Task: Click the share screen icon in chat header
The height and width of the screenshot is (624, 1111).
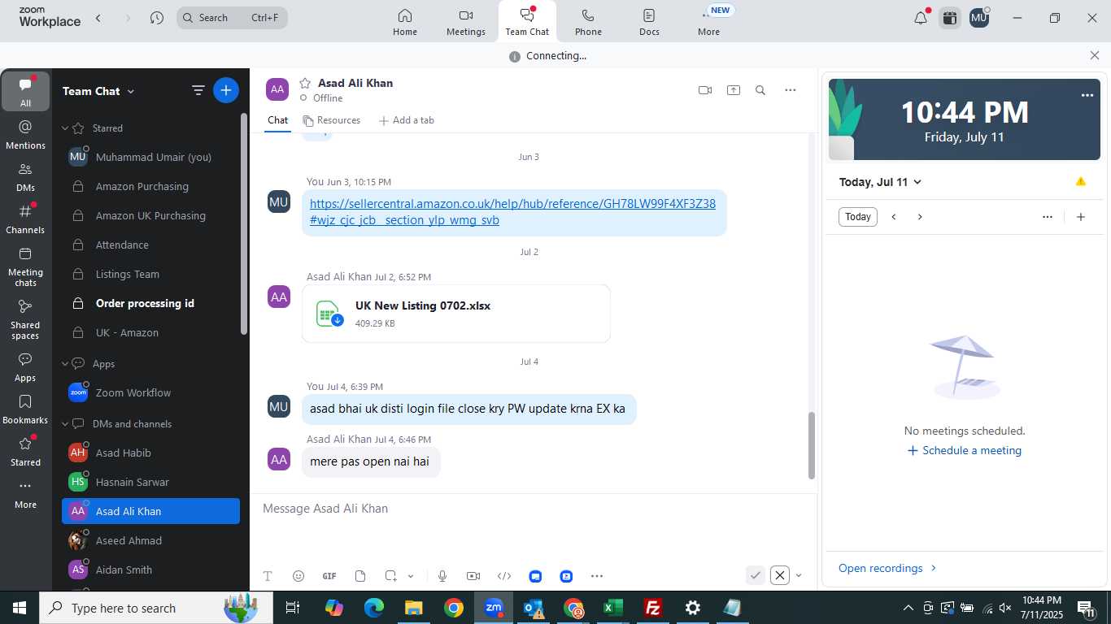Action: (x=734, y=90)
